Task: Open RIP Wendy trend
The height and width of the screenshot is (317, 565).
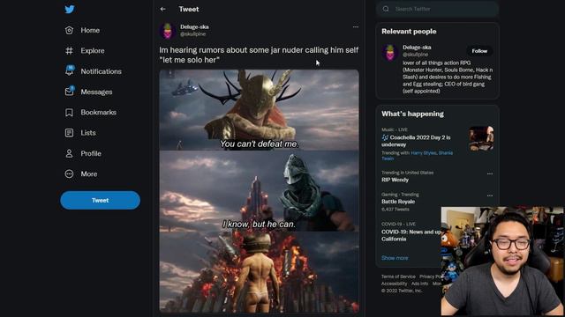Action: tap(395, 180)
